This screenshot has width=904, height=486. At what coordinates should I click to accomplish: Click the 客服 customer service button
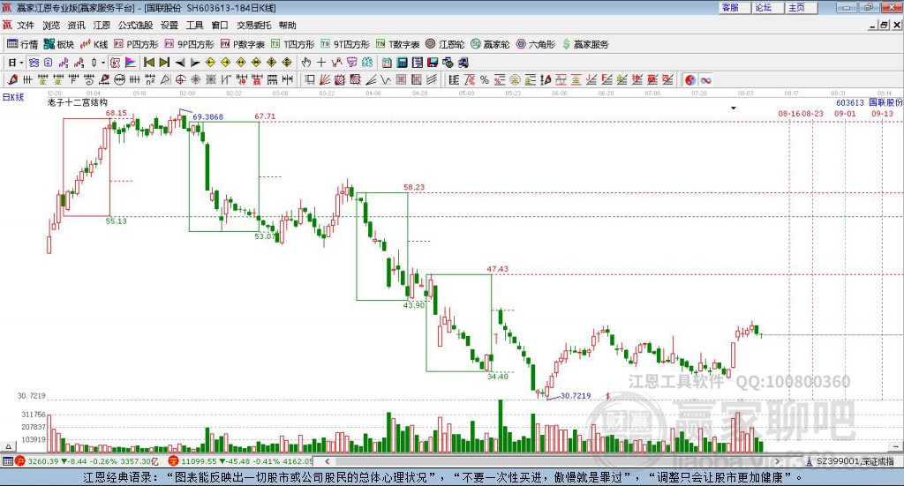tap(735, 7)
